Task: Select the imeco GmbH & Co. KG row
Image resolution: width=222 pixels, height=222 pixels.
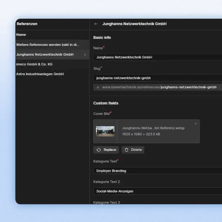Action: tap(52, 64)
